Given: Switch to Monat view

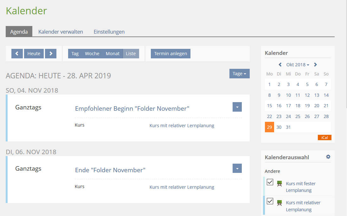Looking at the screenshot, I should click(x=112, y=54).
